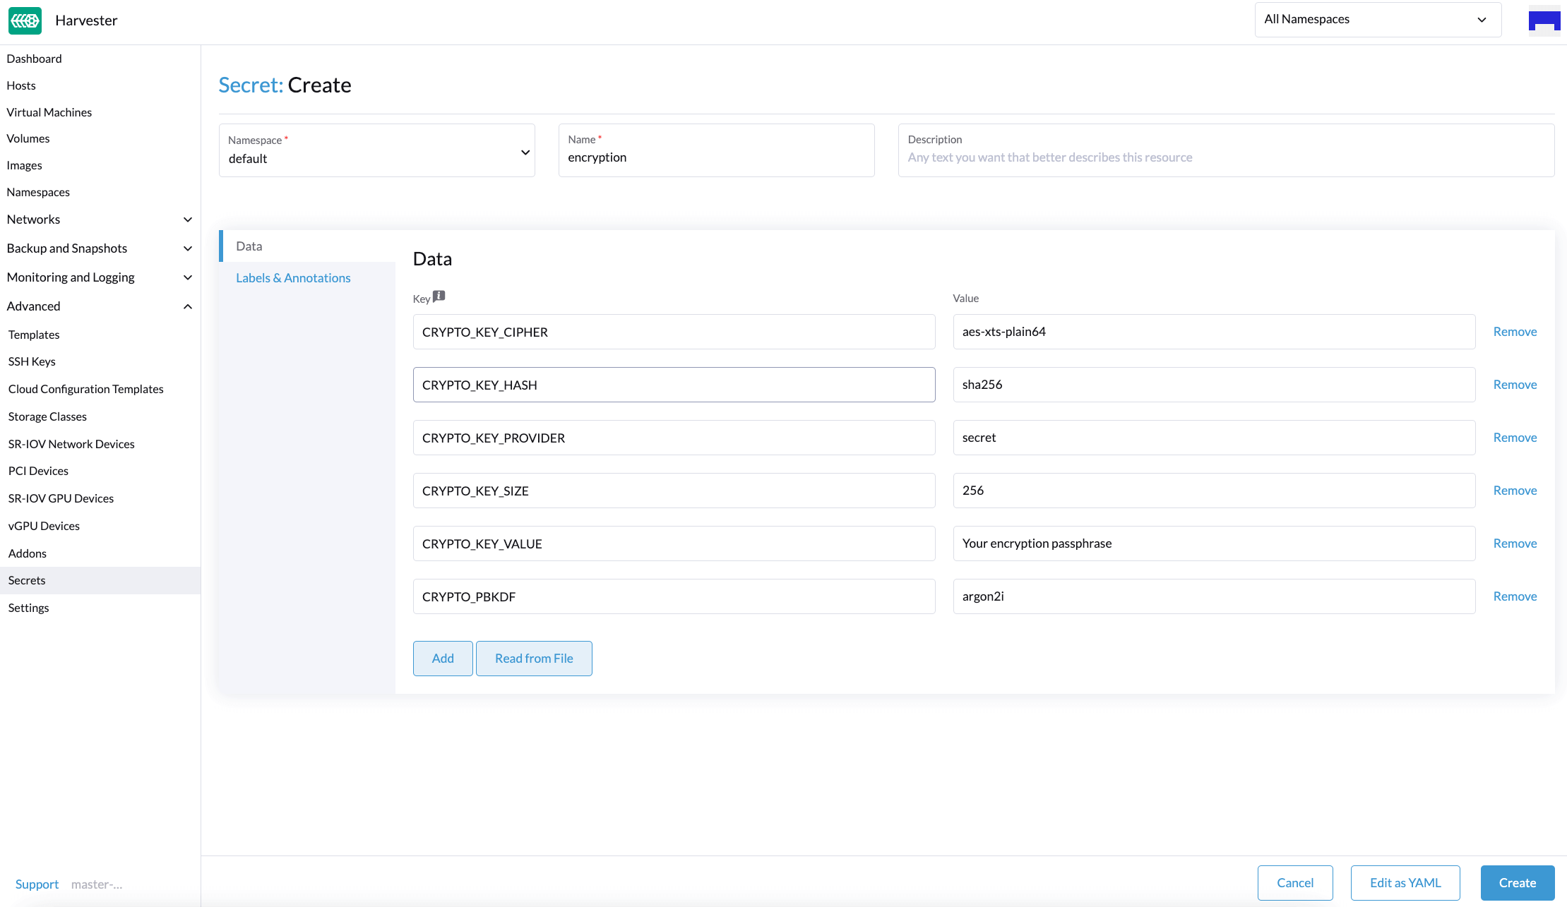The height and width of the screenshot is (907, 1567).
Task: Select the Data tab
Action: coord(249,246)
